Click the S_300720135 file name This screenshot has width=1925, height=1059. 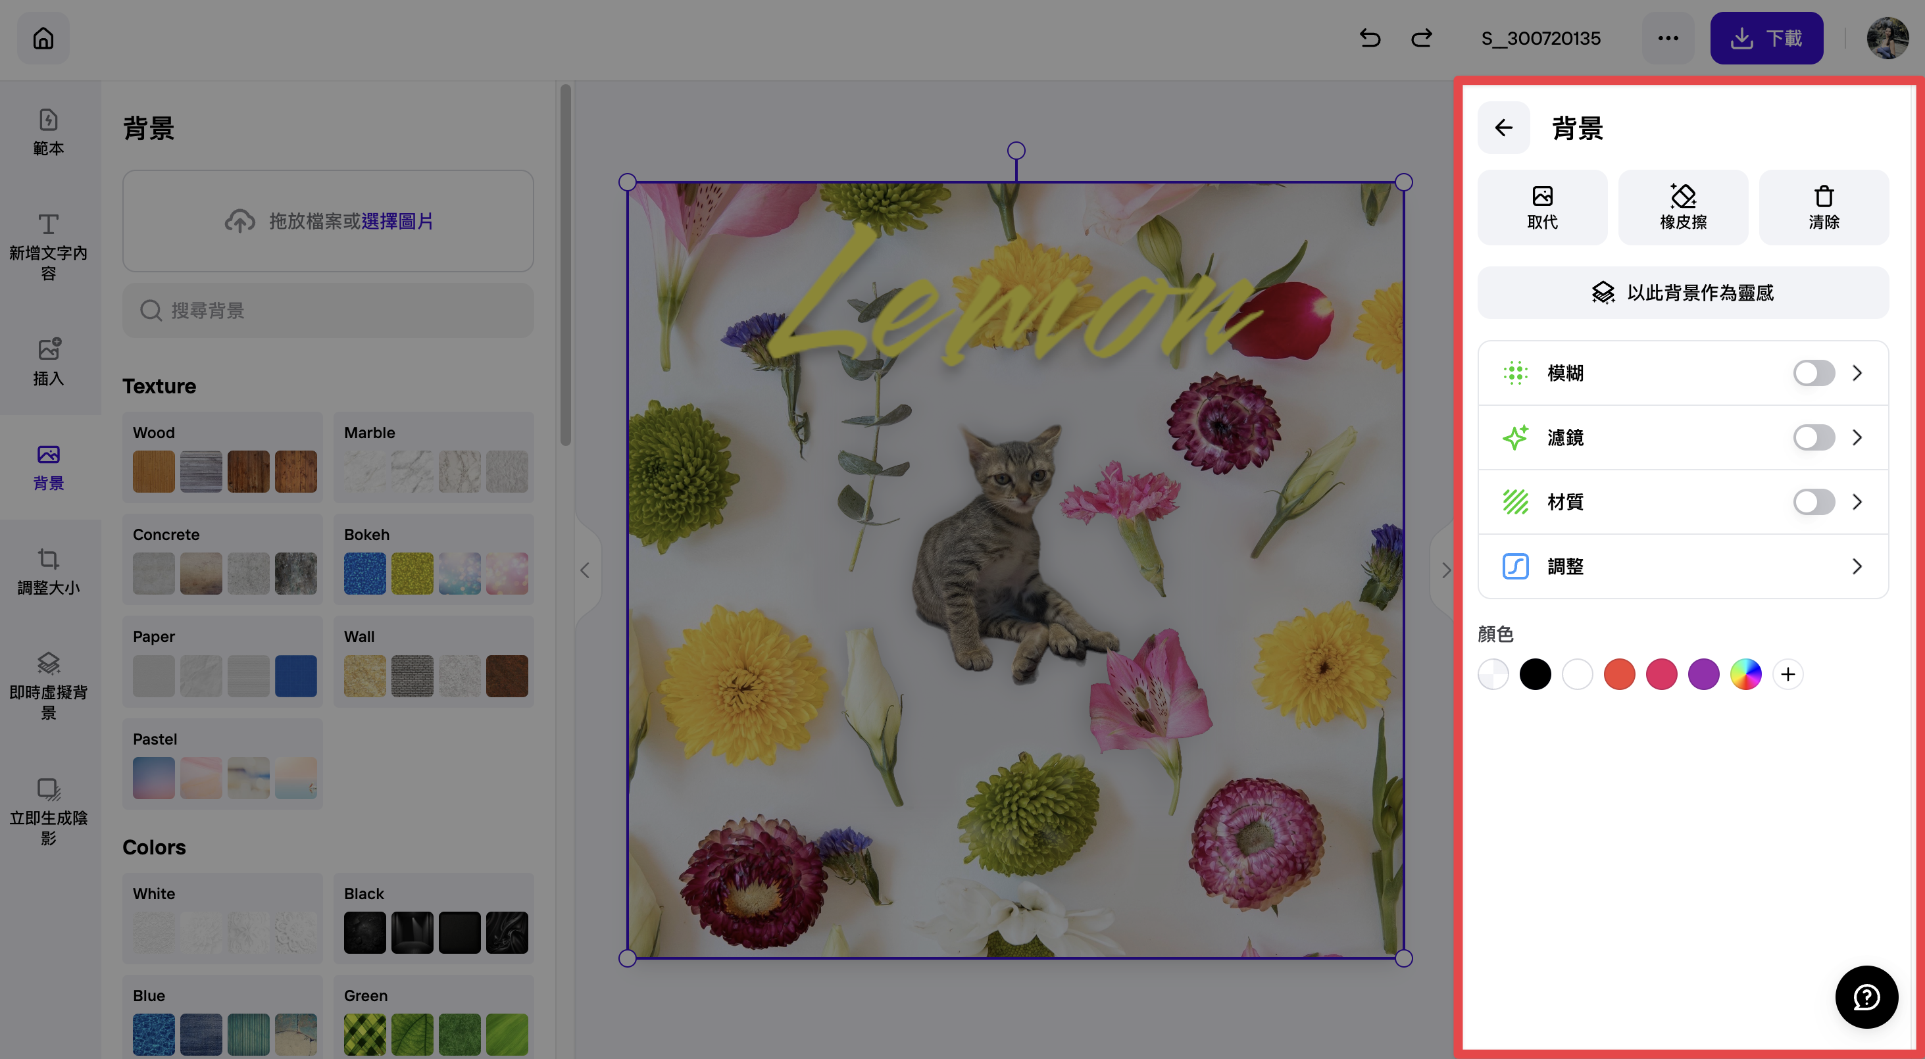1540,38
